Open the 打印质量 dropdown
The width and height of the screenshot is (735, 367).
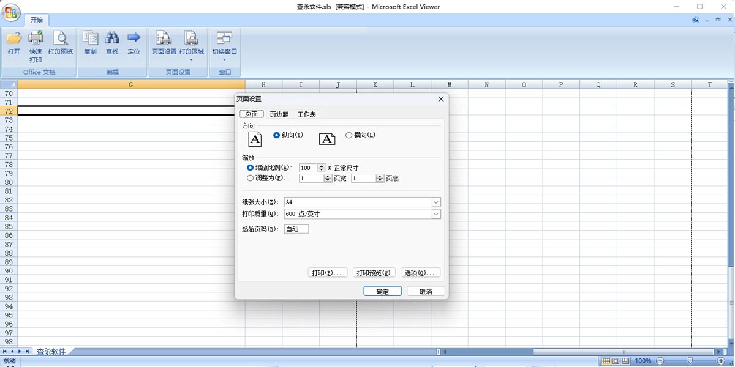(436, 214)
